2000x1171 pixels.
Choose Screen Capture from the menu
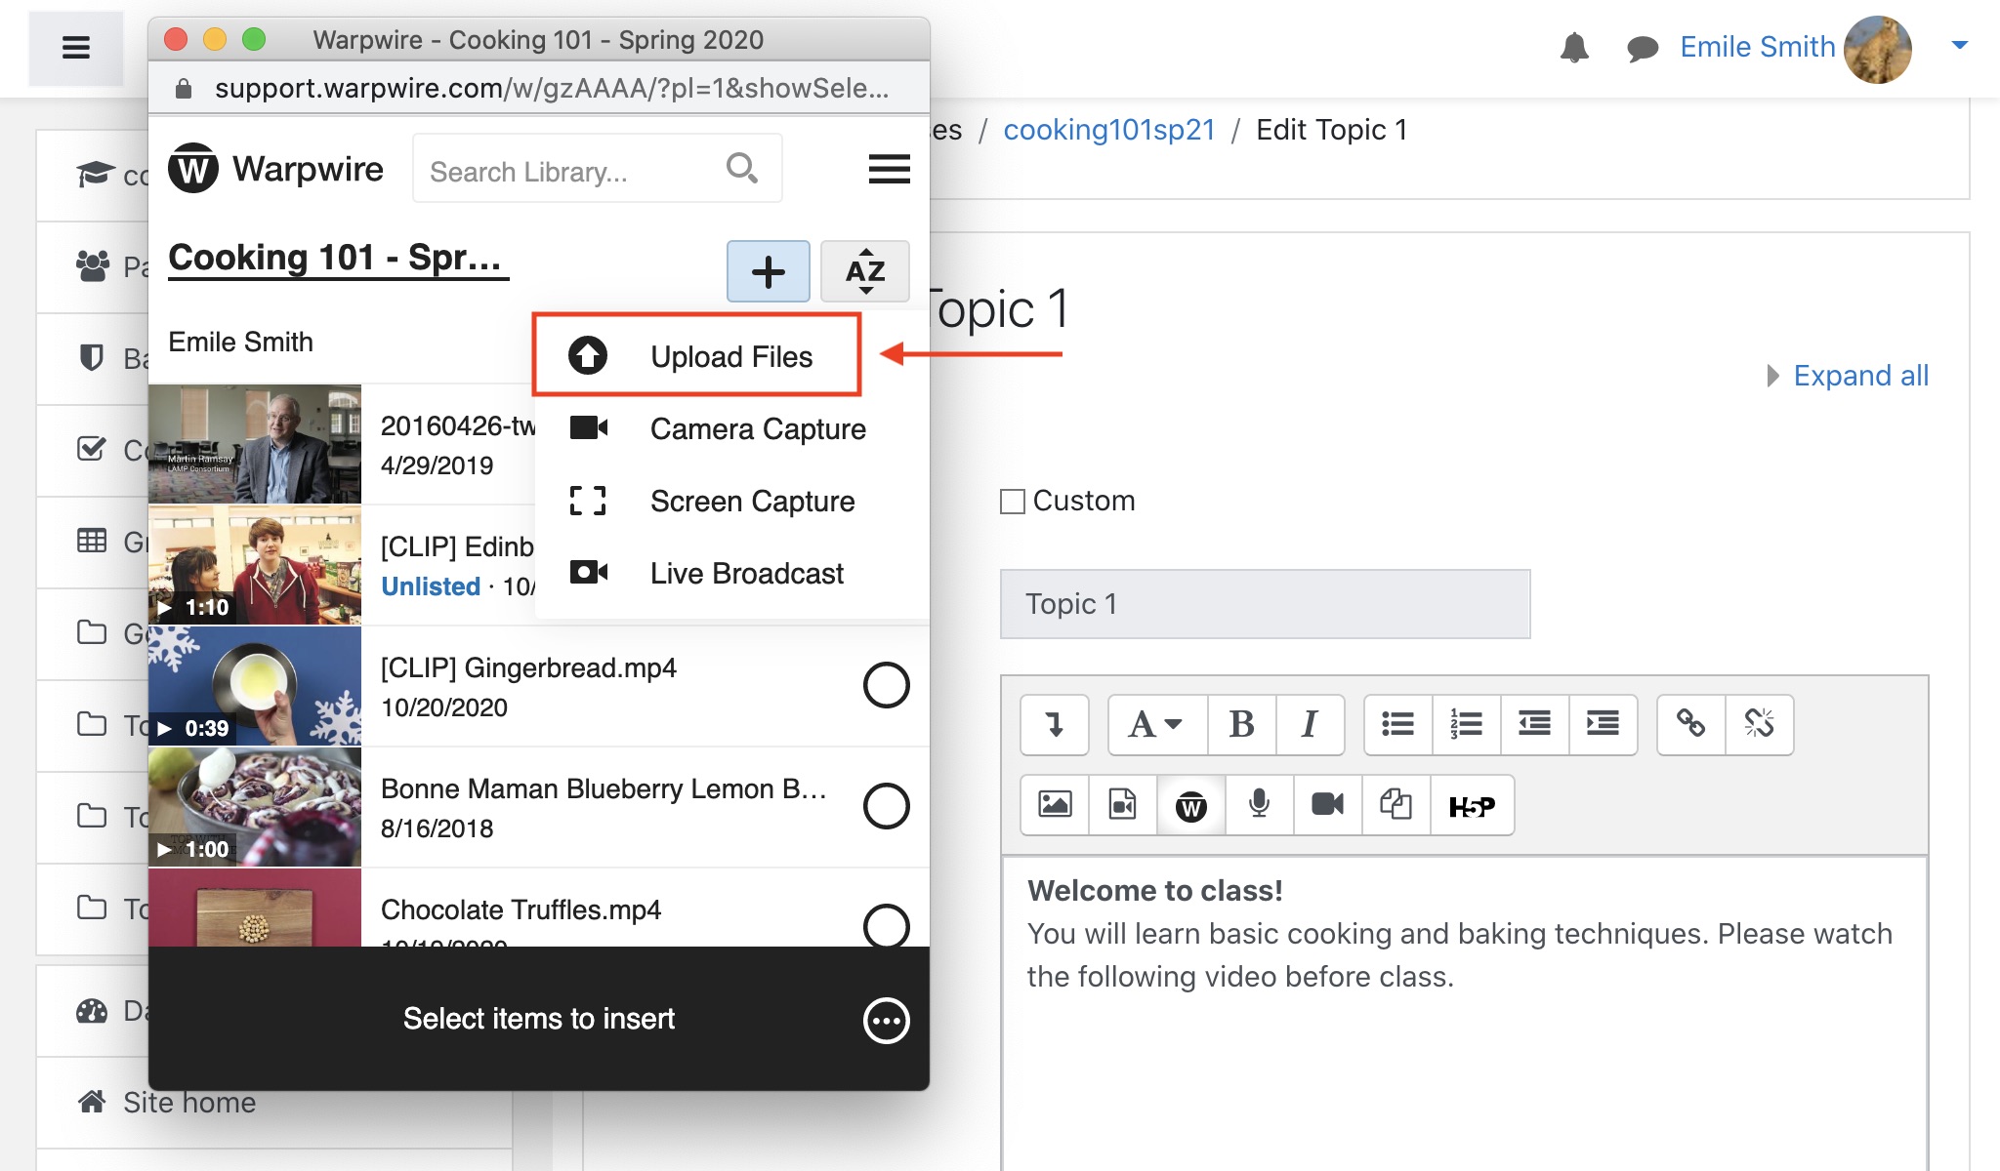tap(752, 502)
